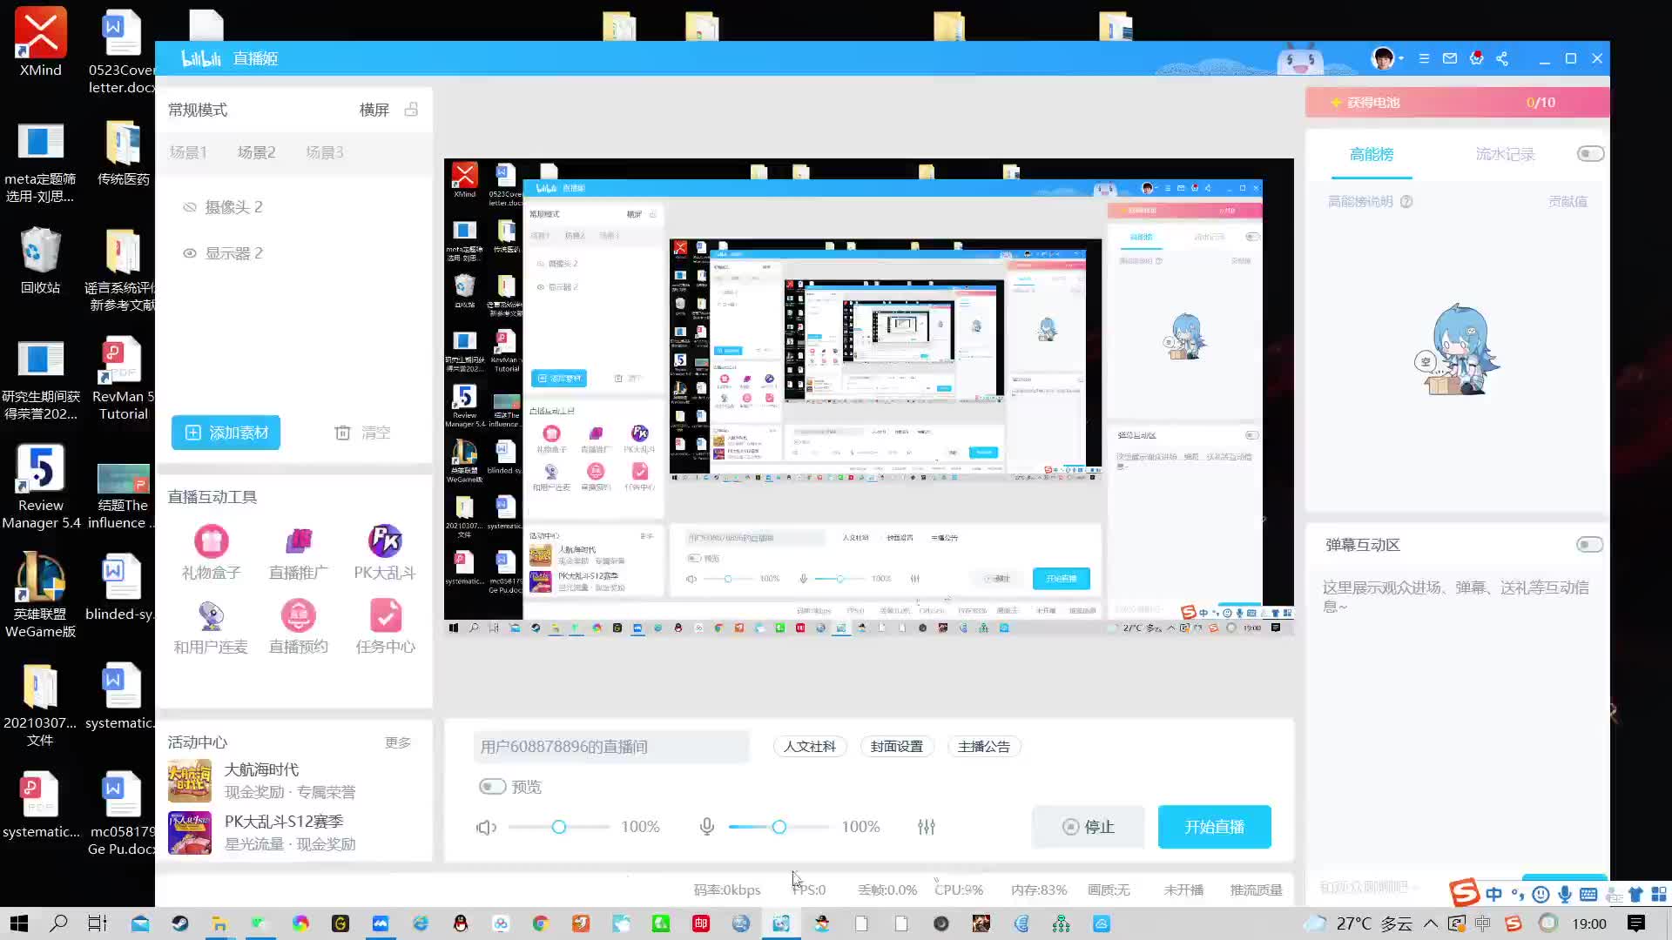Open 英雄联盟 WeGame版 desktop icon
The height and width of the screenshot is (940, 1672).
[x=40, y=595]
